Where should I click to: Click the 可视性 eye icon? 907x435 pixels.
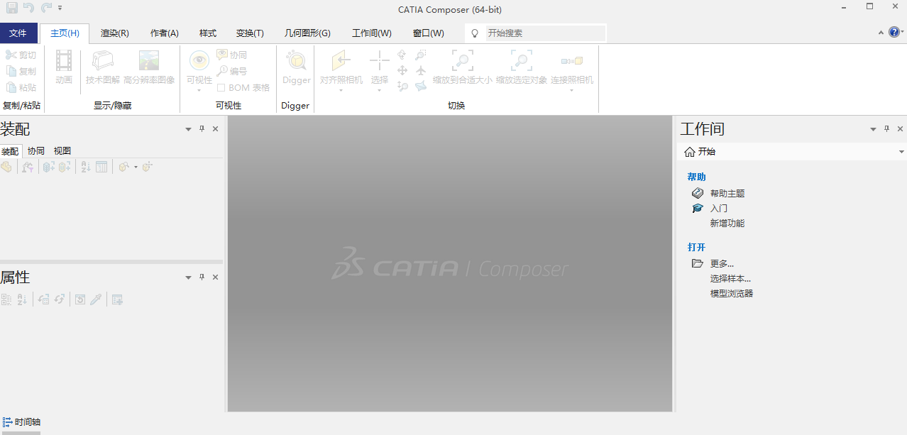coord(199,61)
